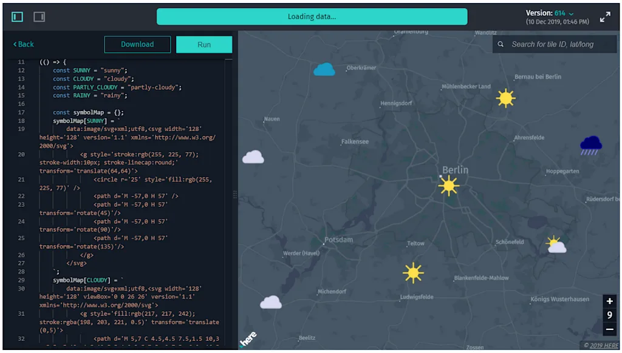
Task: Click the Werder (Havel) label
Action: point(301,253)
